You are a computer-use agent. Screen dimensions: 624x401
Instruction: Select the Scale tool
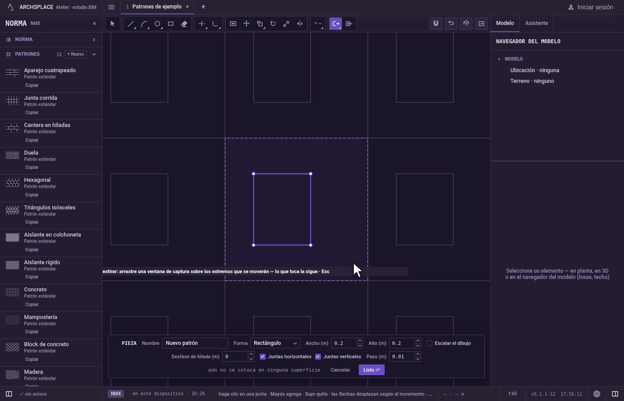tap(287, 24)
